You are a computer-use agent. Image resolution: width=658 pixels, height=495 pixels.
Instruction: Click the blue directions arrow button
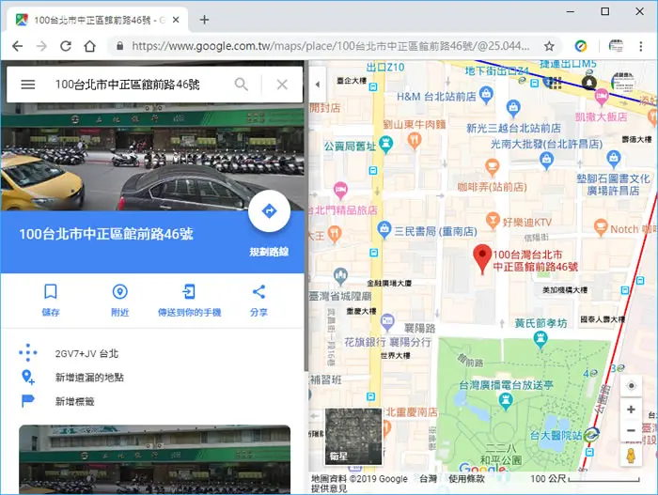tap(269, 210)
